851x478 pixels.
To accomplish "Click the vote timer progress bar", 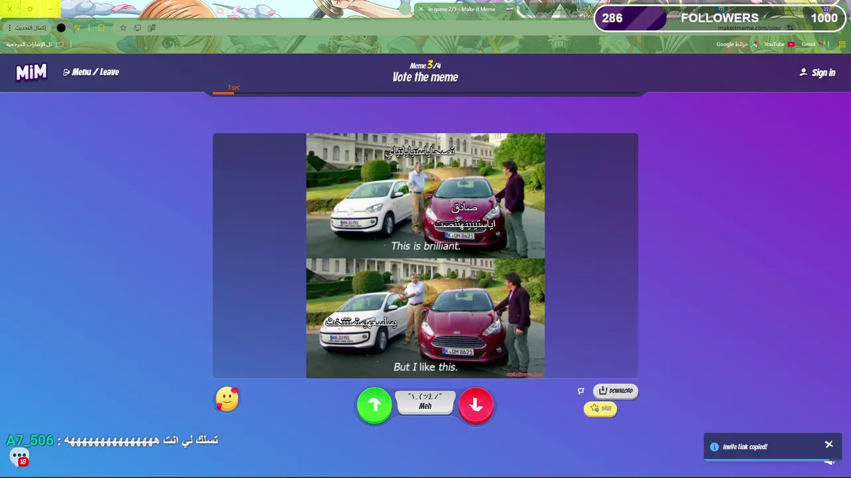I will (x=425, y=93).
